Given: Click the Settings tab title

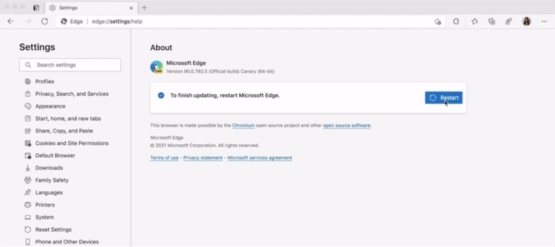Looking at the screenshot, I should (x=68, y=8).
